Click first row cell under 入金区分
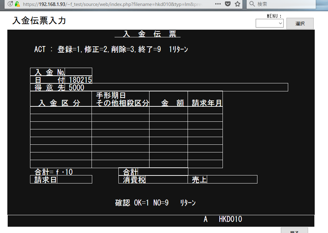328x233 pixels. click(61, 110)
